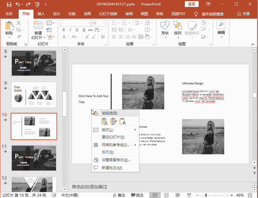Choose the Keep Text Only paste option

(122, 121)
